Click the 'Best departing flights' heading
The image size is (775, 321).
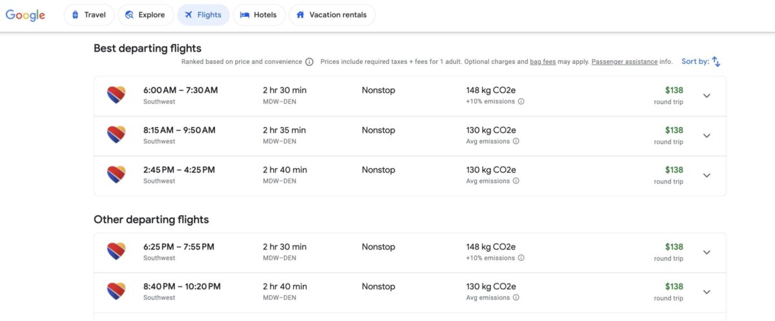click(147, 48)
